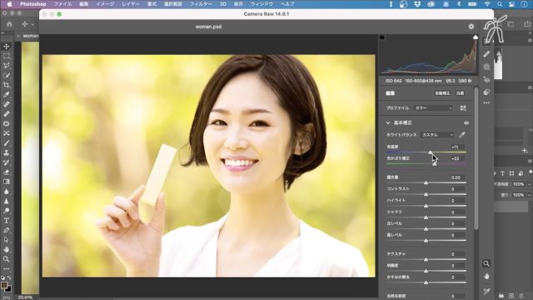The image size is (533, 300).
Task: Click the Camera Raw panel scrollbar
Action: pos(476,158)
